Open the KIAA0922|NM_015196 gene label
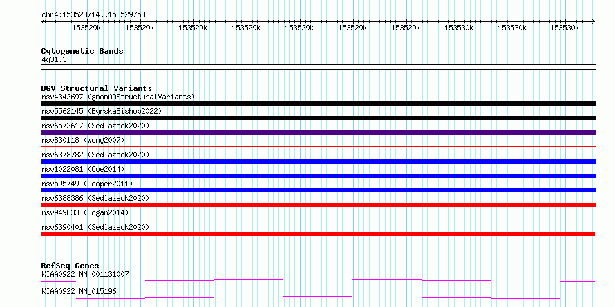Viewport: 615px width, 307px height. (x=79, y=291)
